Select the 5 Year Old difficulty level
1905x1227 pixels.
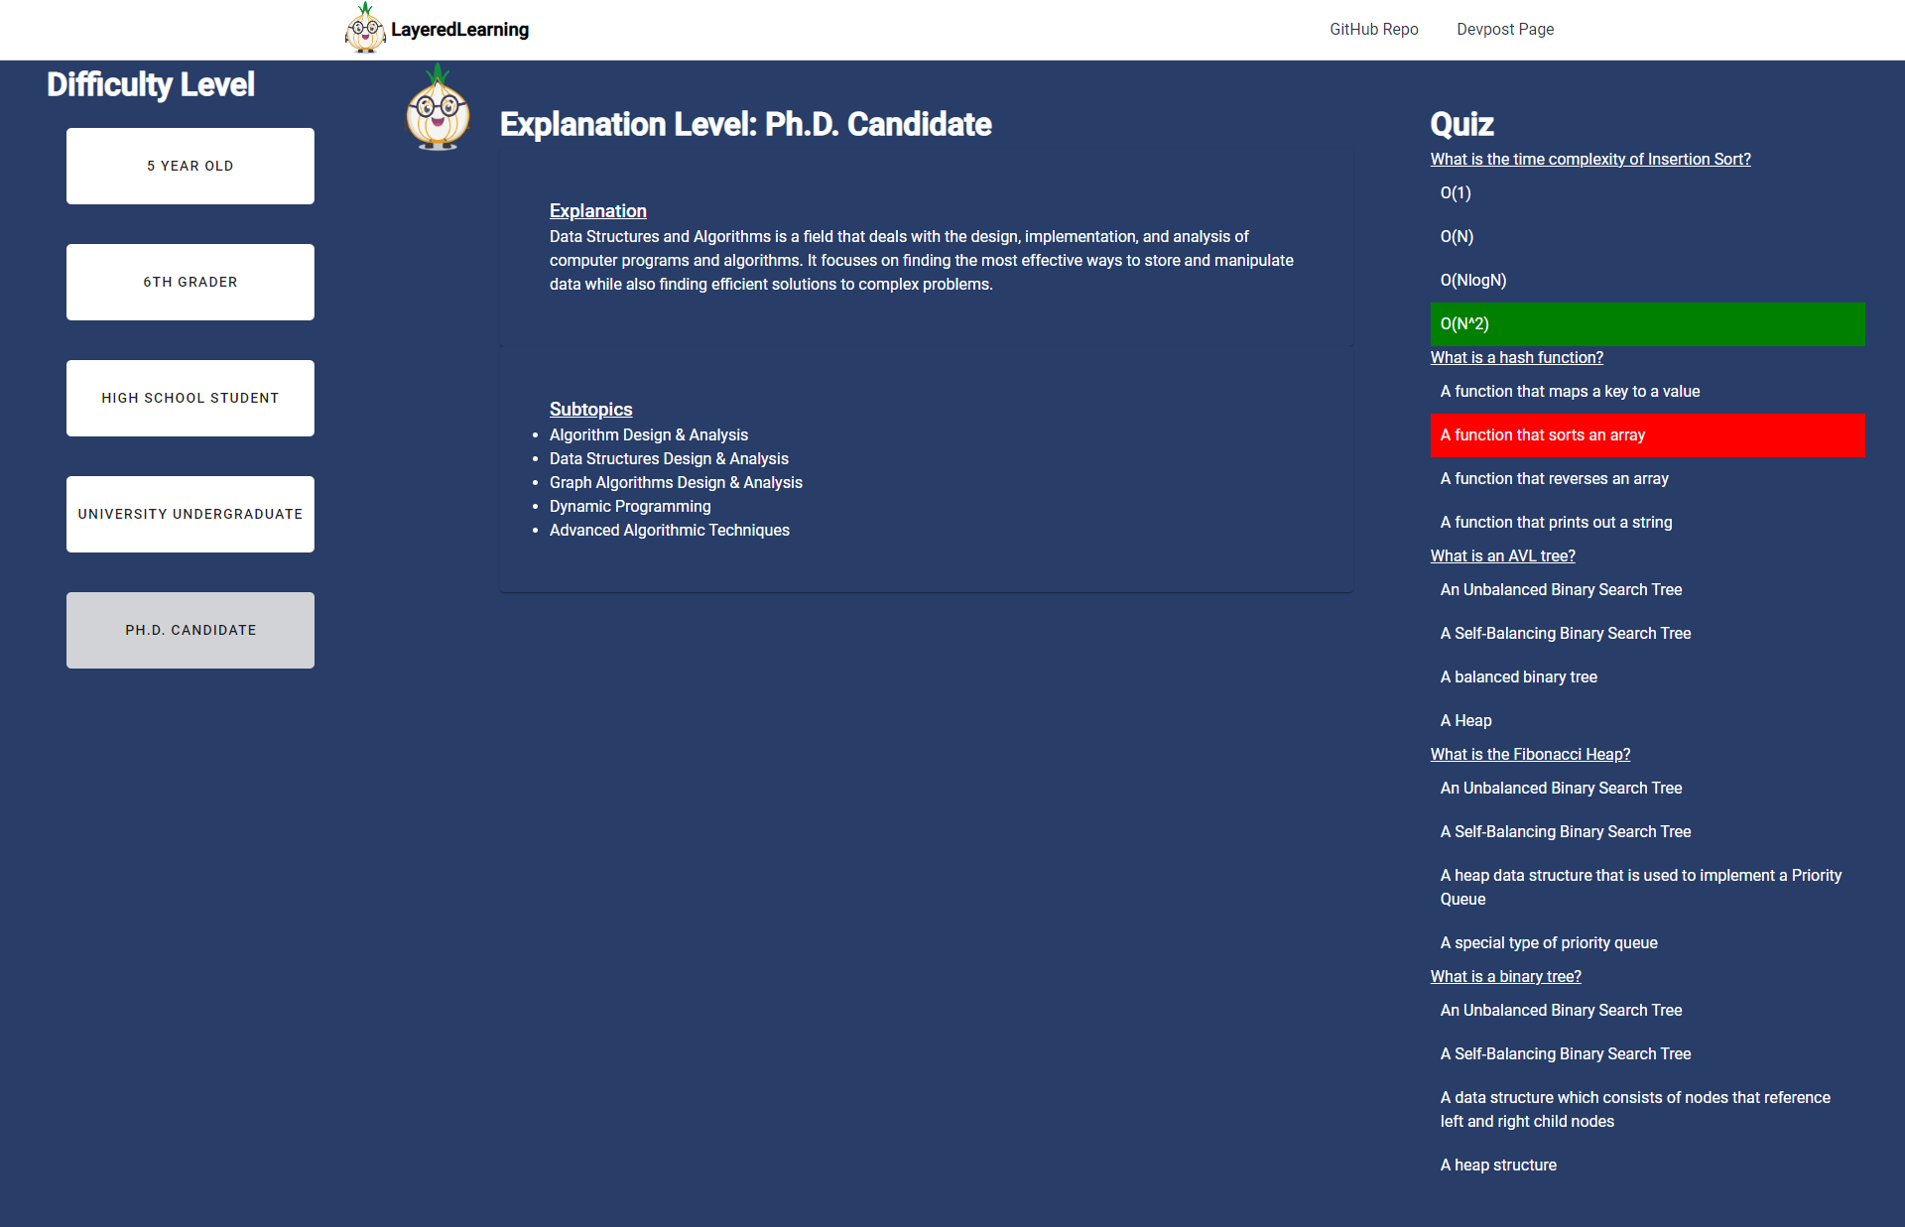[x=190, y=166]
